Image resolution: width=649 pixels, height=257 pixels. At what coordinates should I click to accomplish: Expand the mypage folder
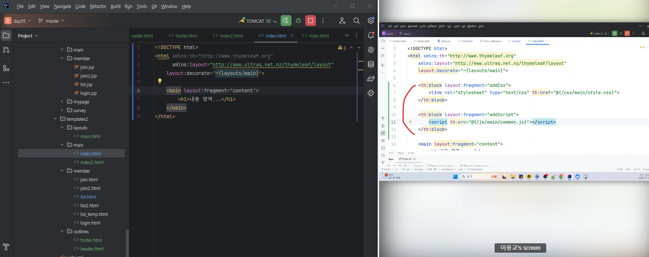[62, 102]
